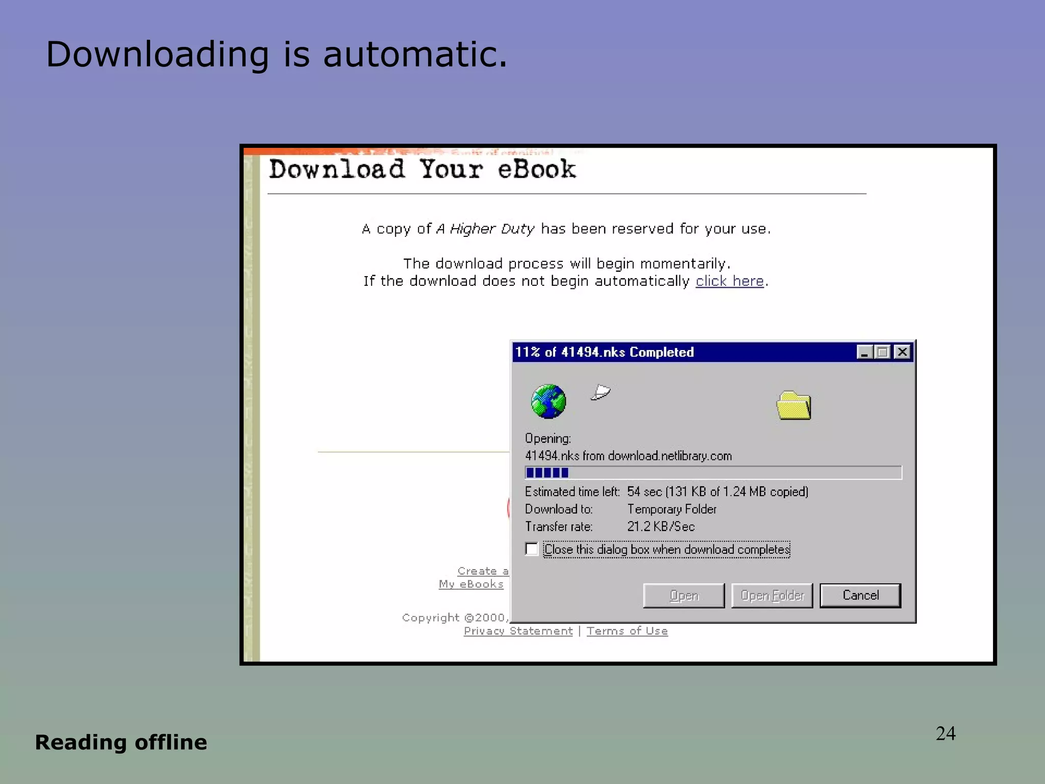Click the greyed-out Open Folder button
The width and height of the screenshot is (1045, 784).
coord(772,595)
